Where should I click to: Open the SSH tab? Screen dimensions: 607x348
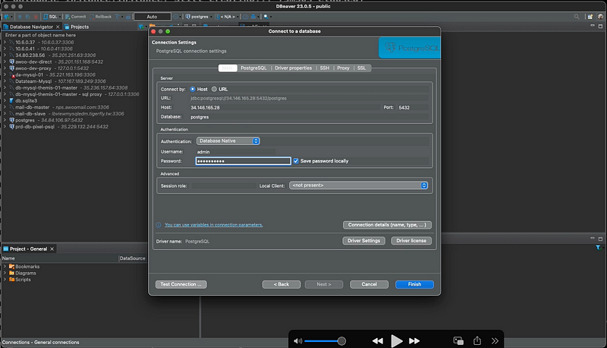(325, 68)
